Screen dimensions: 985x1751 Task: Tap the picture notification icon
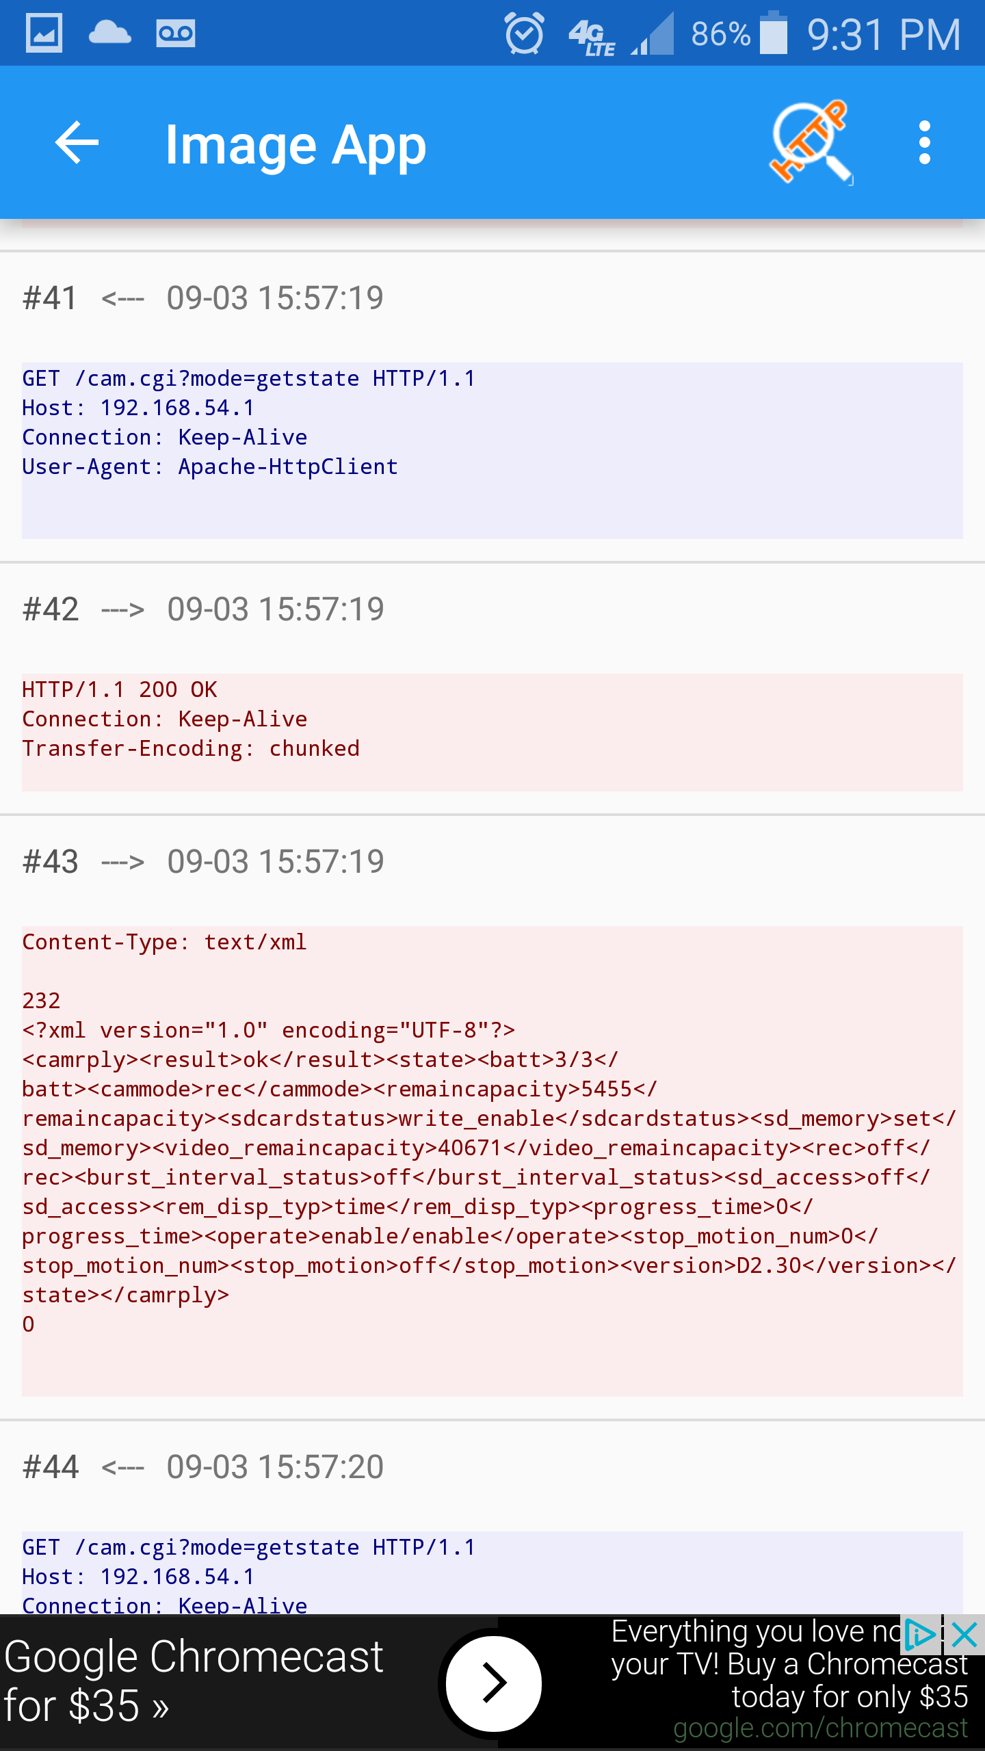coord(44,33)
